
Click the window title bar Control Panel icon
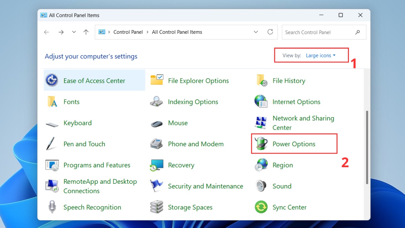pyautogui.click(x=44, y=15)
